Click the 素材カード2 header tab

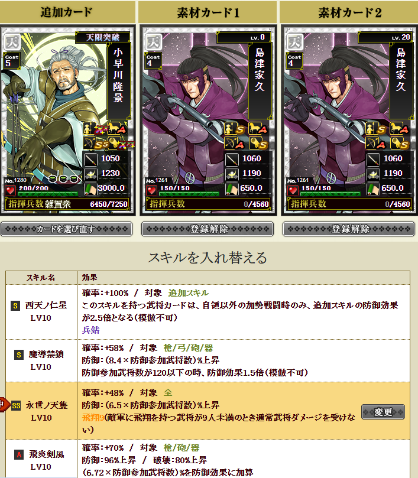click(x=349, y=12)
